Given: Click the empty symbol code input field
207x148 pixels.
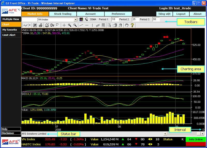Looking at the screenshot, I should [29, 19].
